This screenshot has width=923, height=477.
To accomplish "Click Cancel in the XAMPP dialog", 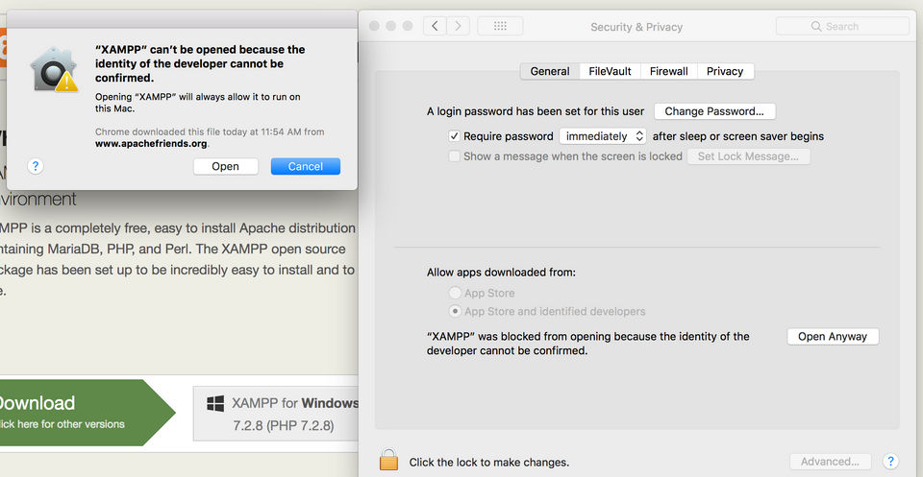I will click(305, 166).
